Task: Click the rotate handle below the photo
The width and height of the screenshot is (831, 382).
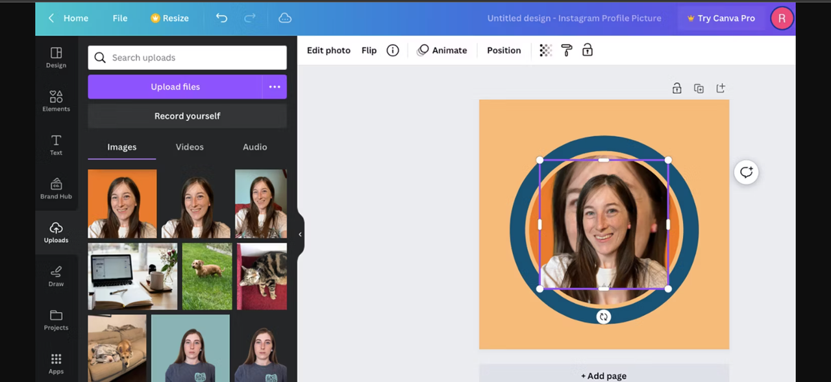Action: pyautogui.click(x=604, y=316)
